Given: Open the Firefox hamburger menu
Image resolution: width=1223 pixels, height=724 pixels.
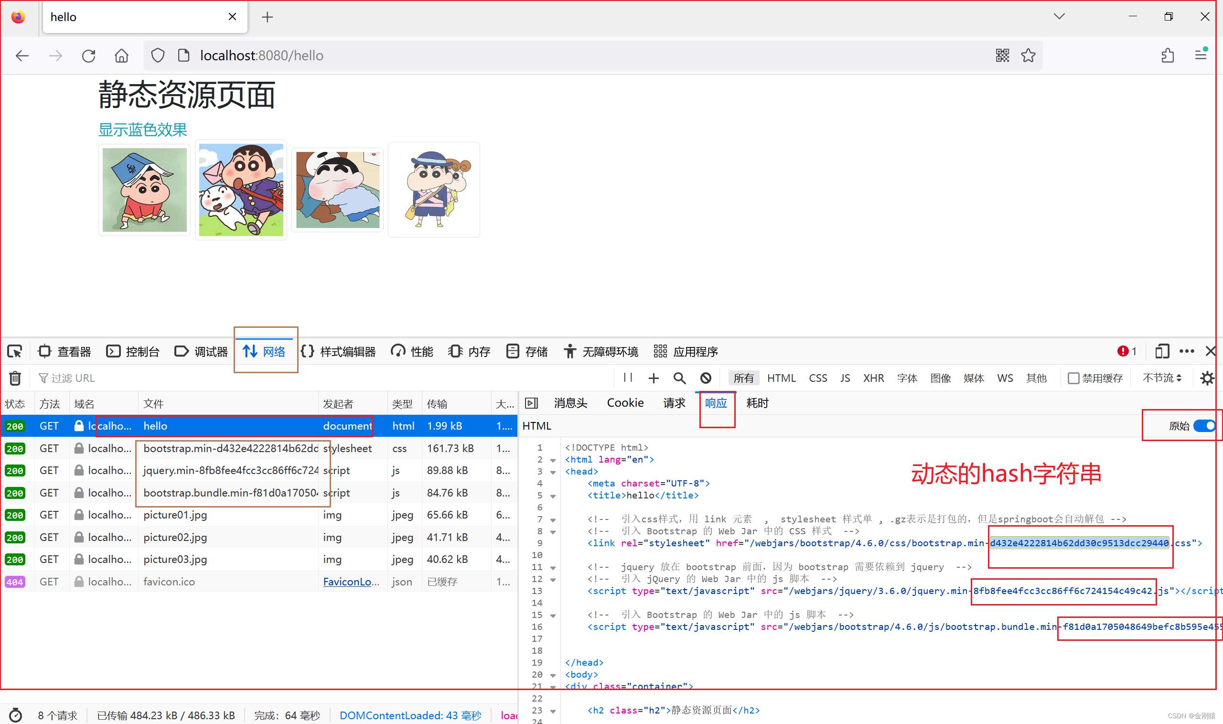Looking at the screenshot, I should point(1201,54).
